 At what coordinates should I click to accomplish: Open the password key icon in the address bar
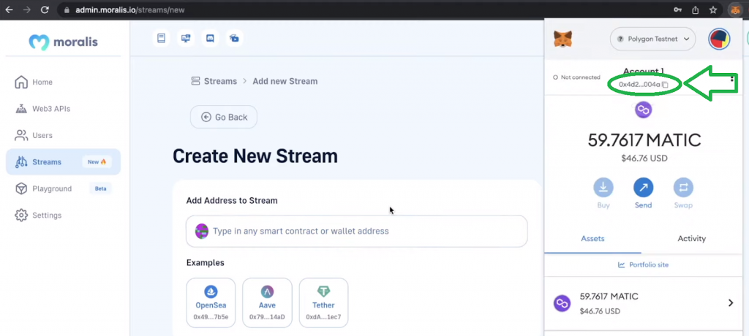(678, 9)
